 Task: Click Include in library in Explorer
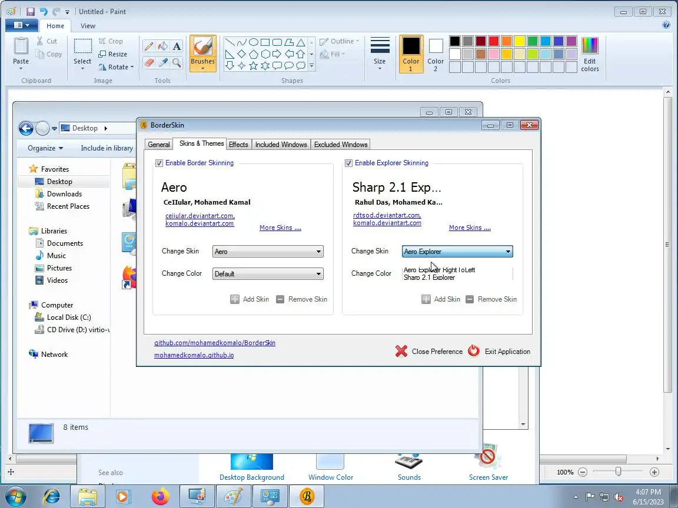point(107,148)
